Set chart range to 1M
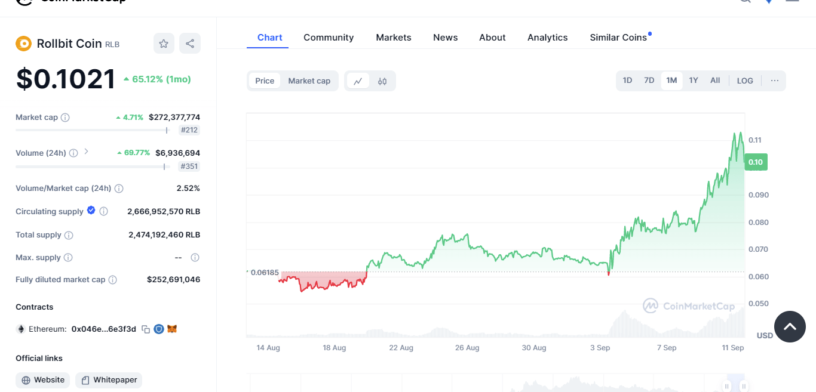This screenshot has width=816, height=392. (671, 81)
